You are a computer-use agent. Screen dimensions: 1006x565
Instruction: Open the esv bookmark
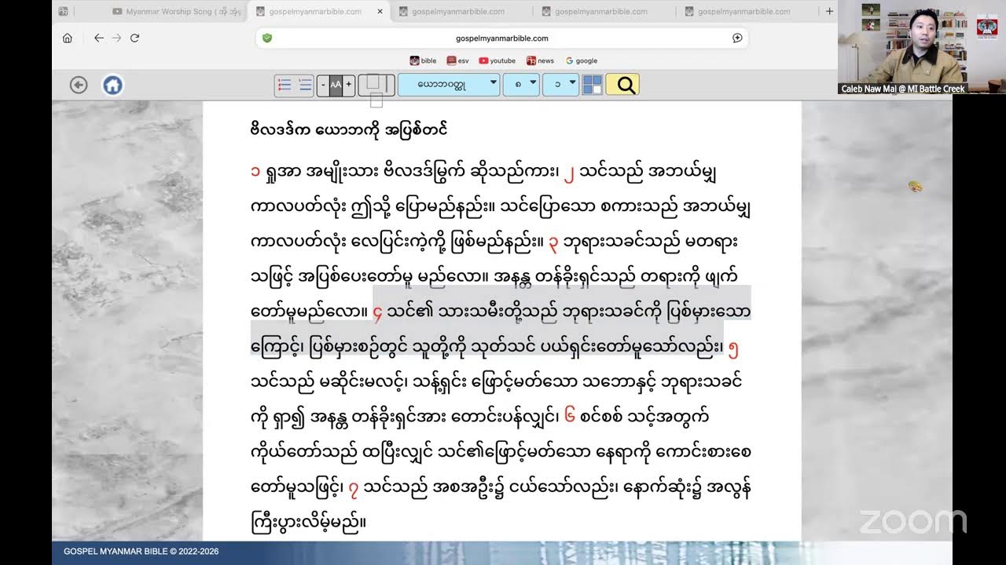point(457,60)
